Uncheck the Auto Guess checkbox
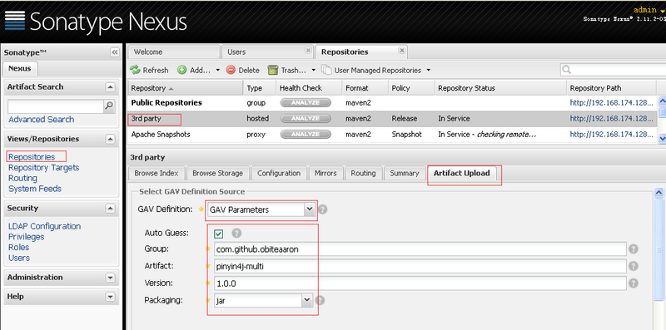Viewport: 666px width, 330px height. click(x=219, y=234)
